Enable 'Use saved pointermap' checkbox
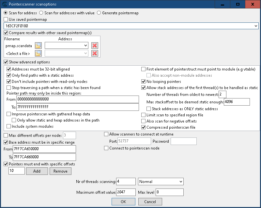Screen dimensions: 261x208 pos(6,19)
